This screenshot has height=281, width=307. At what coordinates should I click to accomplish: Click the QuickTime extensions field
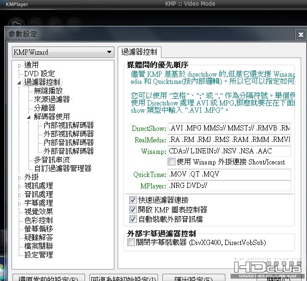tap(229, 174)
